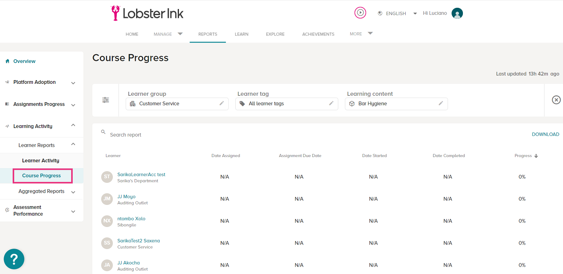Click the Learner column header

click(113, 156)
